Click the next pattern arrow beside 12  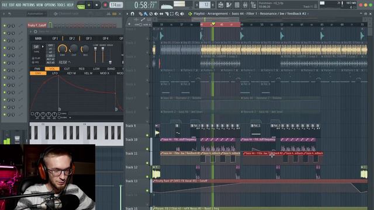pos(213,5)
